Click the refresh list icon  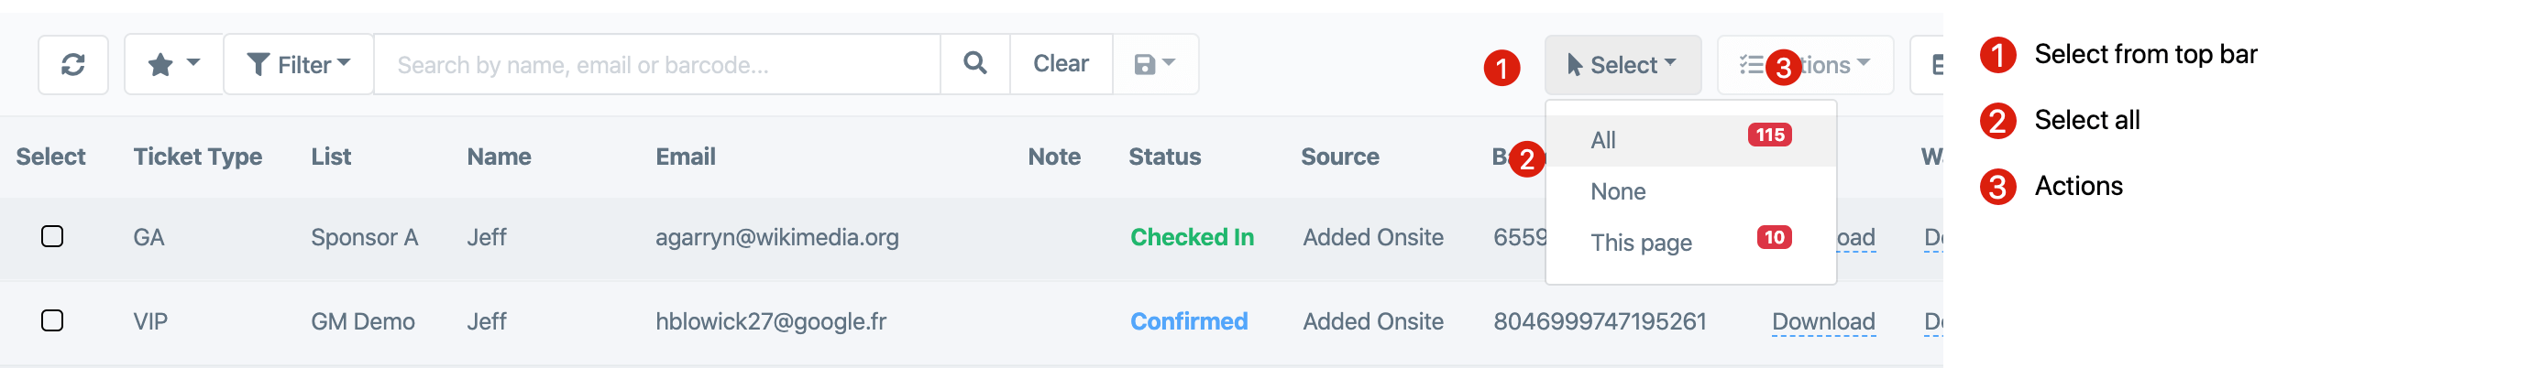point(72,65)
